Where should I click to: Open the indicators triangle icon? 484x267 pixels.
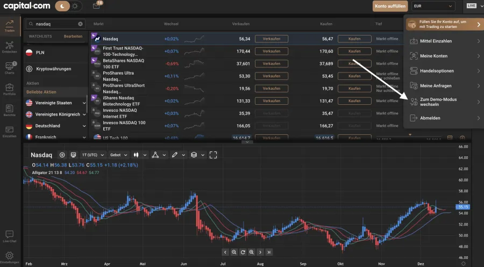[155, 155]
